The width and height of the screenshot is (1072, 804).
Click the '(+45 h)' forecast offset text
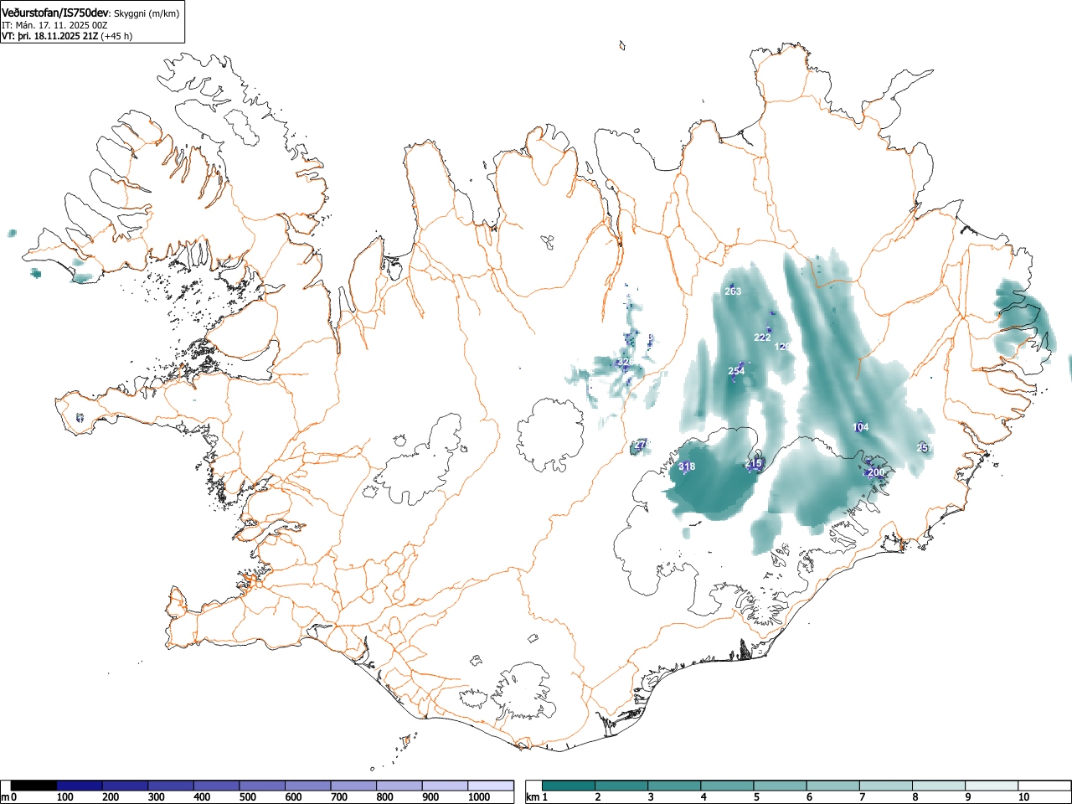(116, 36)
